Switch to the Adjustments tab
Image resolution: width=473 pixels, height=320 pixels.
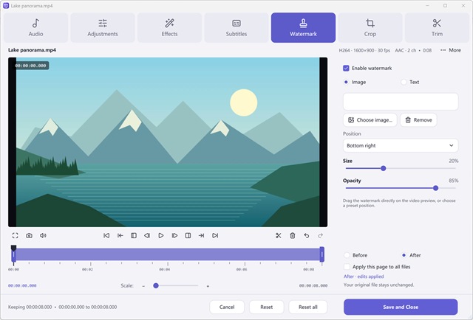(103, 27)
